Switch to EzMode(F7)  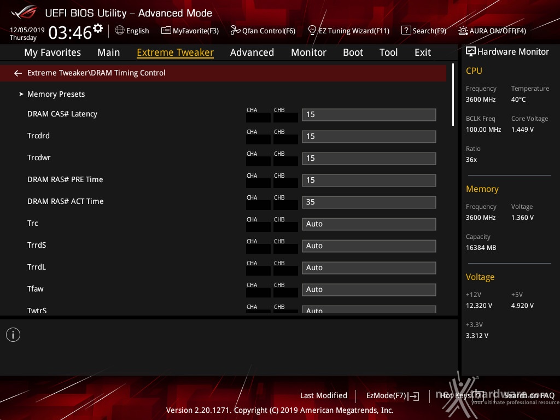point(387,396)
